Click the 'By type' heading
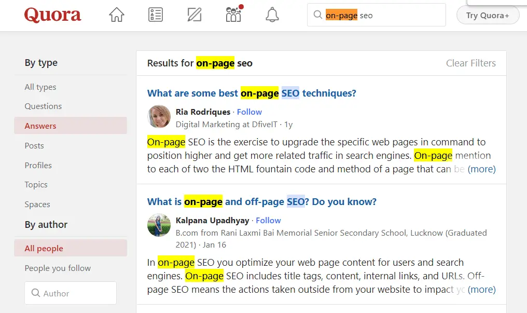Image resolution: width=527 pixels, height=313 pixels. click(41, 63)
